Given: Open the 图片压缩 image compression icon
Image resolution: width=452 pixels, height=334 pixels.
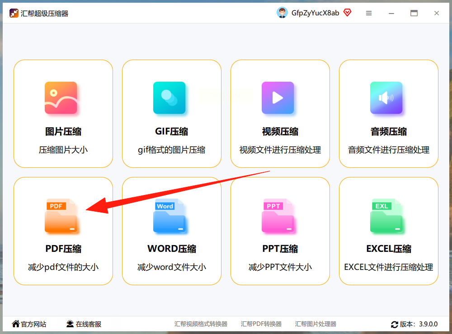Looking at the screenshot, I should point(61,98).
